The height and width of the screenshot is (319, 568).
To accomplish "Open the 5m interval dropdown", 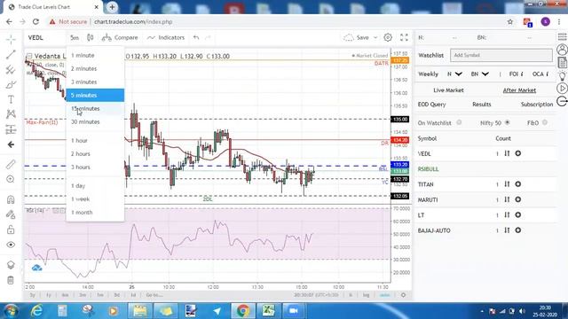I will (x=75, y=37).
